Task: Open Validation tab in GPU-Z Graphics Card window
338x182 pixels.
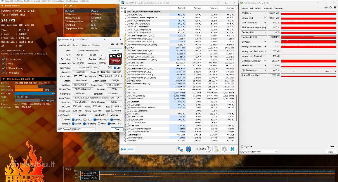Action: 96,45
